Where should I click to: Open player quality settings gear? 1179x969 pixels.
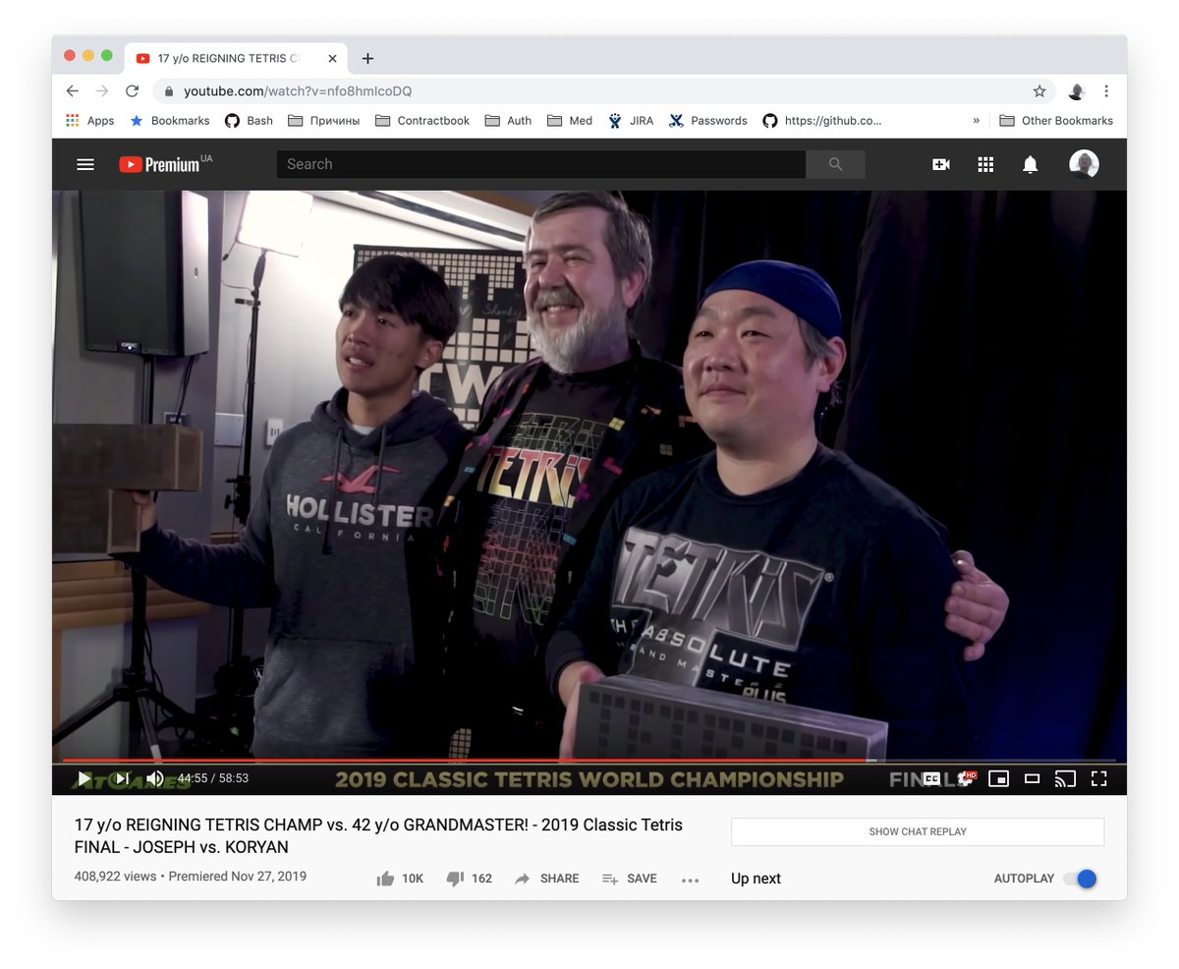click(965, 779)
